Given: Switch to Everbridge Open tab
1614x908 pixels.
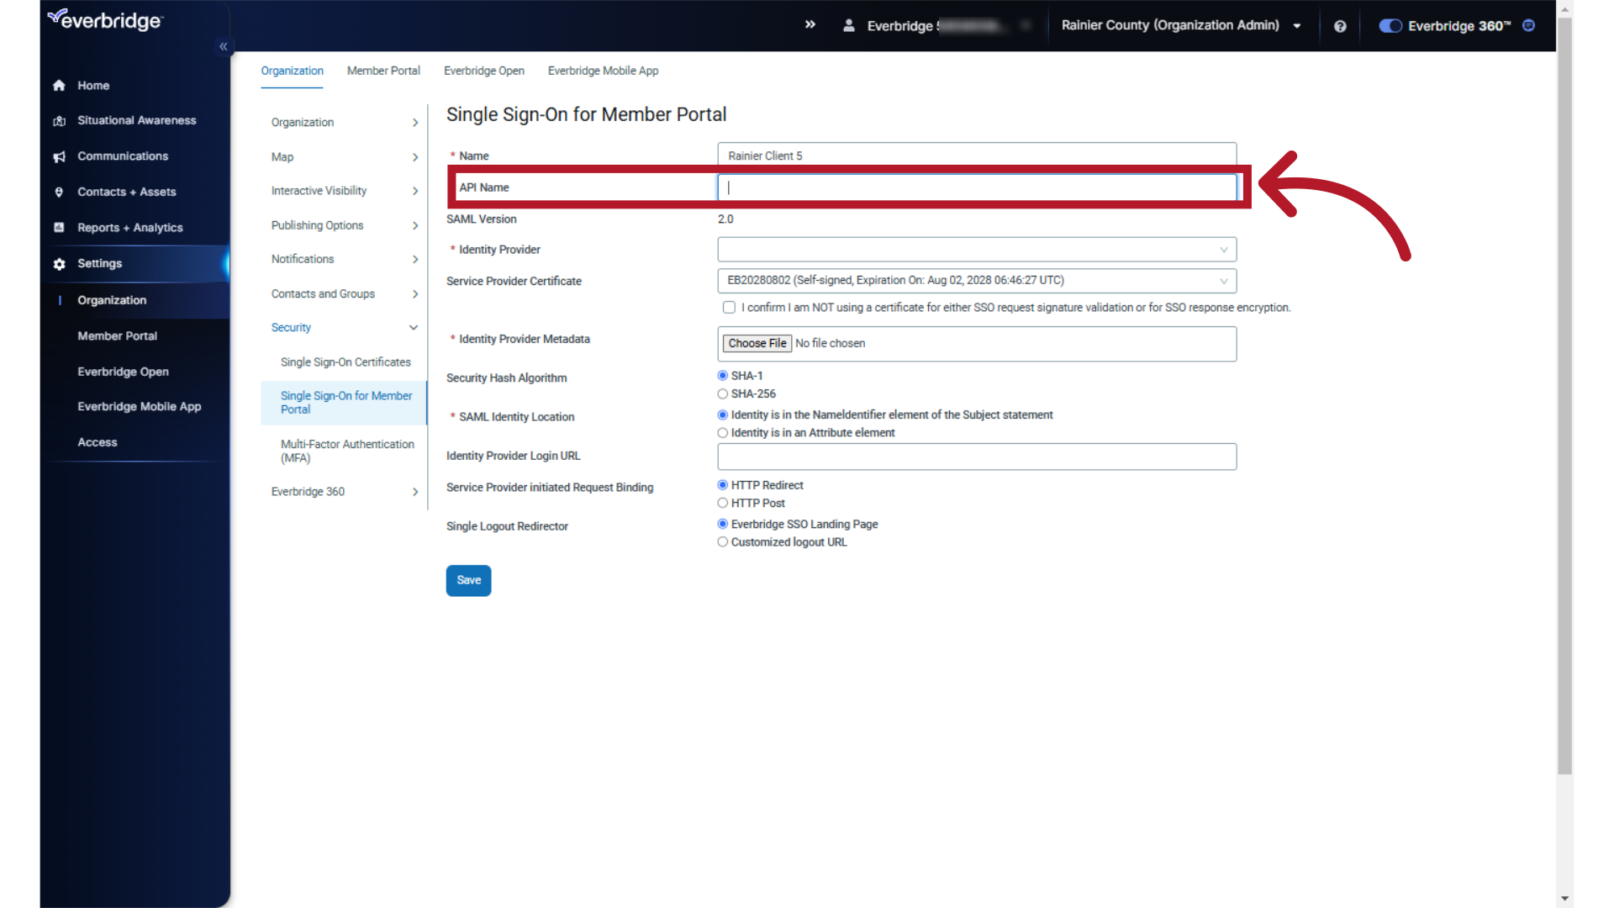Looking at the screenshot, I should pos(484,70).
